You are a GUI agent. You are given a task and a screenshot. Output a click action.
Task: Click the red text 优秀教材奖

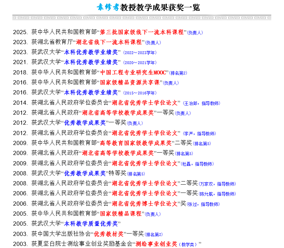pyautogui.click(x=108, y=234)
